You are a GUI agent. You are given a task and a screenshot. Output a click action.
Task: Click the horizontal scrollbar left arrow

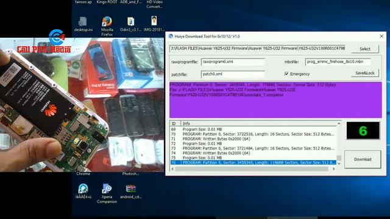tap(172, 169)
